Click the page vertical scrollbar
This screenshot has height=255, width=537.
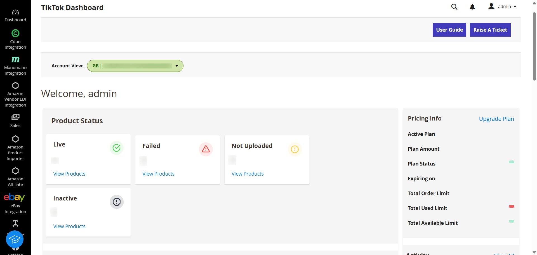[534, 46]
